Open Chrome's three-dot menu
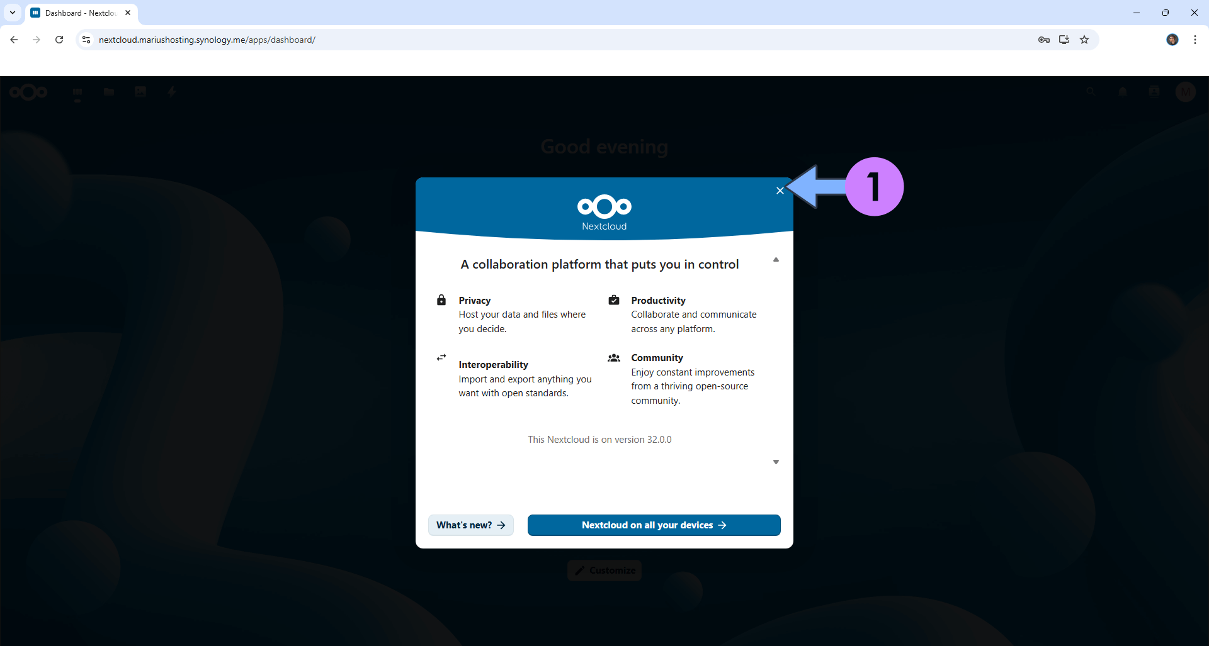The height and width of the screenshot is (646, 1209). 1195,40
